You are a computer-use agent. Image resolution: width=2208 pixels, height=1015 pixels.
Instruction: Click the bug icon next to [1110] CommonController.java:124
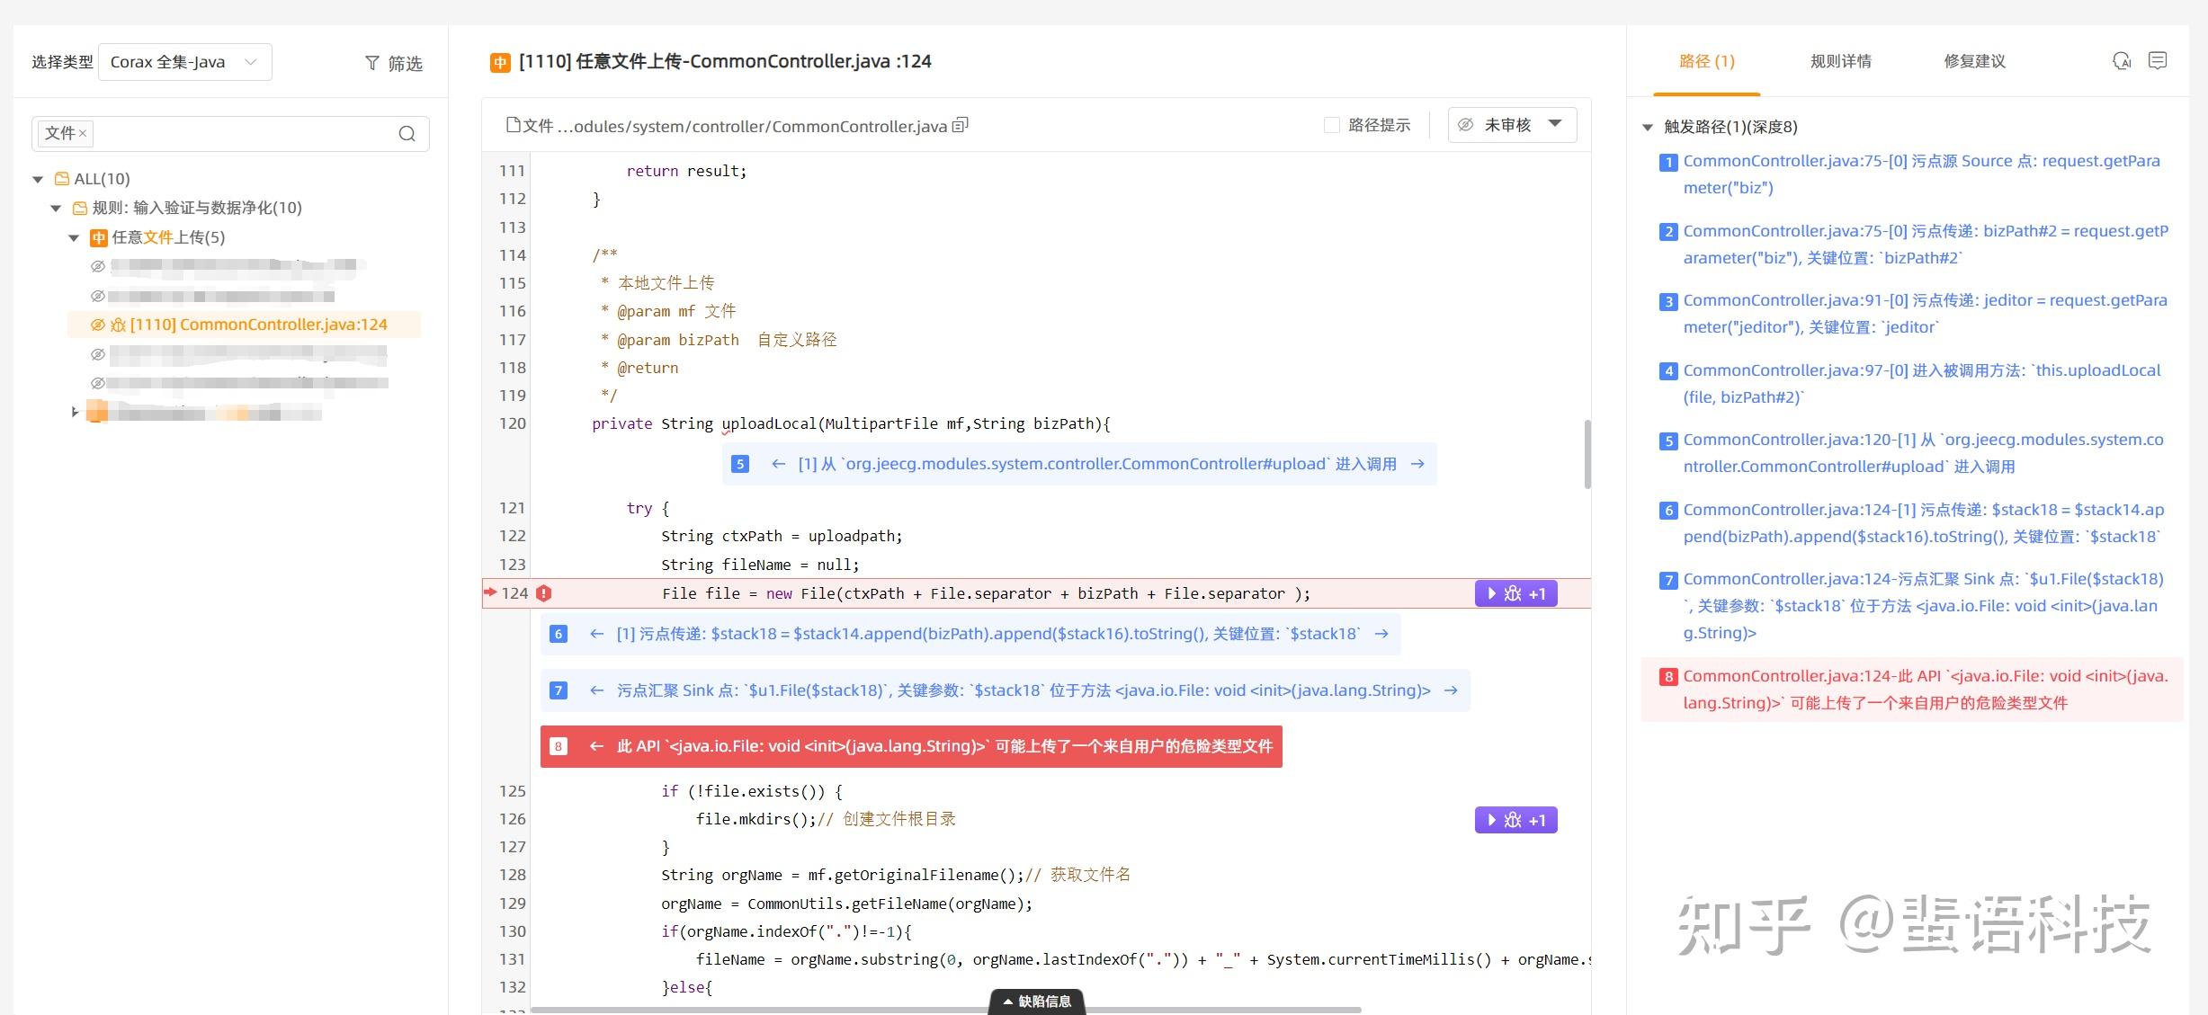coord(120,325)
